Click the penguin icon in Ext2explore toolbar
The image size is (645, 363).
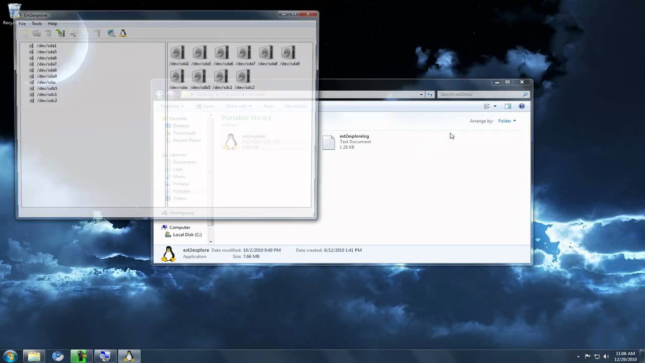click(123, 33)
